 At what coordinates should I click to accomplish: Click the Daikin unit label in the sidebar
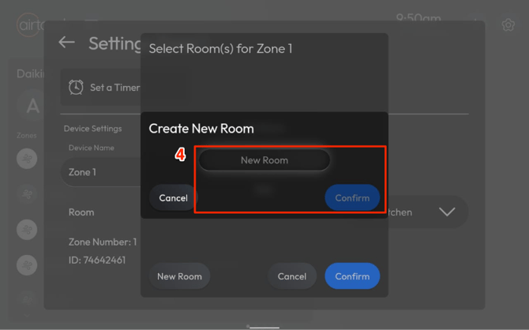click(x=30, y=73)
